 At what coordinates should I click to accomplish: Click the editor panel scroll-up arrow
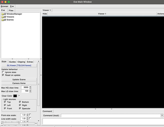coord(39,61)
